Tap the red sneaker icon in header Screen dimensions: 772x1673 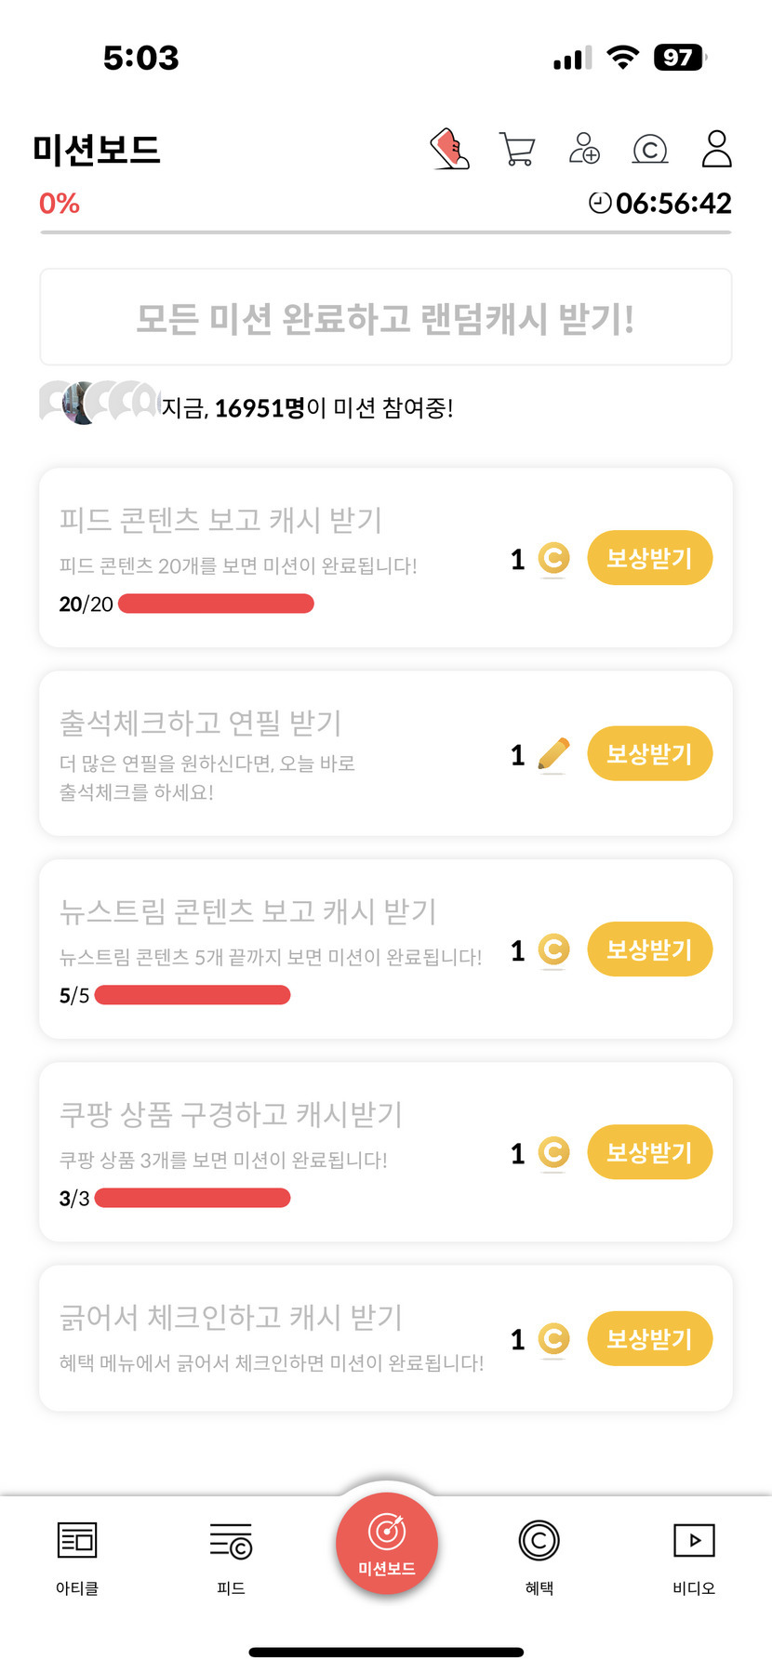[x=450, y=149]
